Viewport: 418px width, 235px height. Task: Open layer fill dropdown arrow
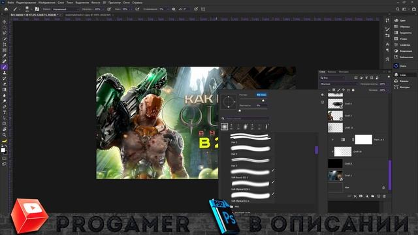click(387, 90)
